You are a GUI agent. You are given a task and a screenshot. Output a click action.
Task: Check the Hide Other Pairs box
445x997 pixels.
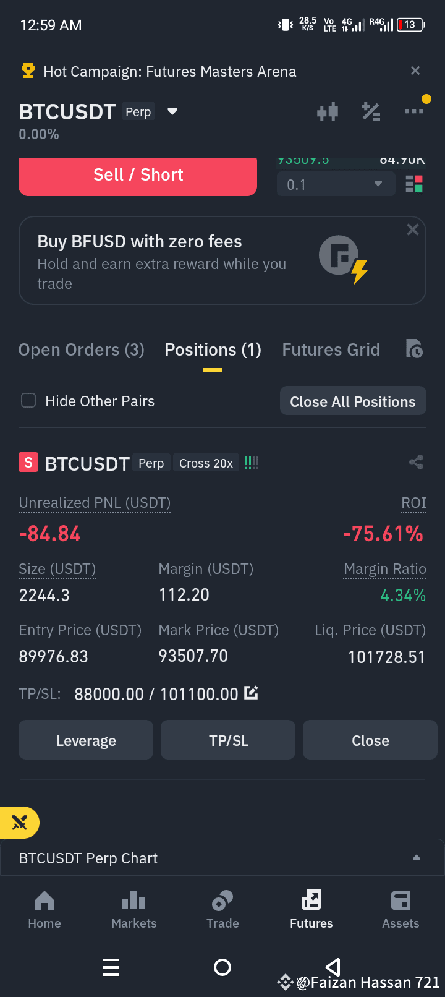[28, 401]
